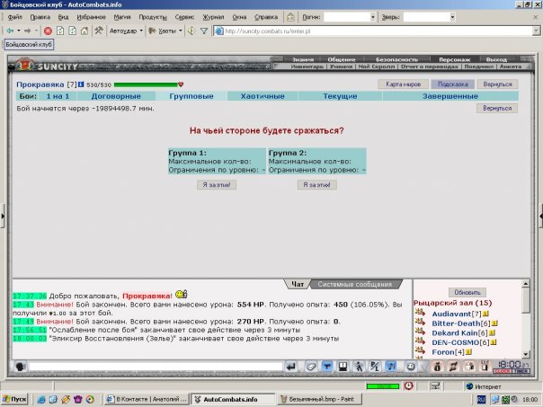The image size is (543, 407).
Task: Switch to В Контакте taskbar window
Action: click(147, 399)
